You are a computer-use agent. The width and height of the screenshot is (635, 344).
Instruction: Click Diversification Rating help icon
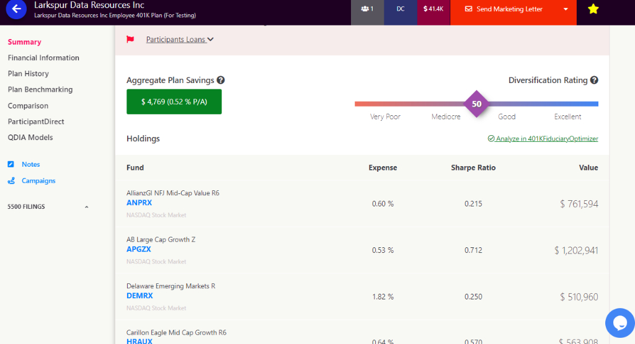pyautogui.click(x=594, y=81)
